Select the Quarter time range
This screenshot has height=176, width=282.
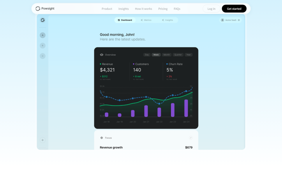(178, 55)
